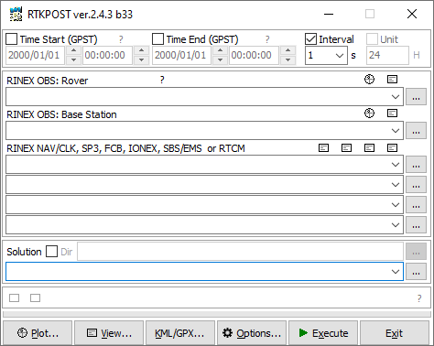
Task: Plot the Base Station observation data icon
Action: pyautogui.click(x=369, y=114)
